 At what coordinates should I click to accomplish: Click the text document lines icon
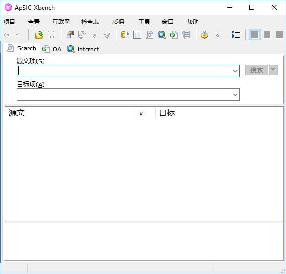(137, 35)
